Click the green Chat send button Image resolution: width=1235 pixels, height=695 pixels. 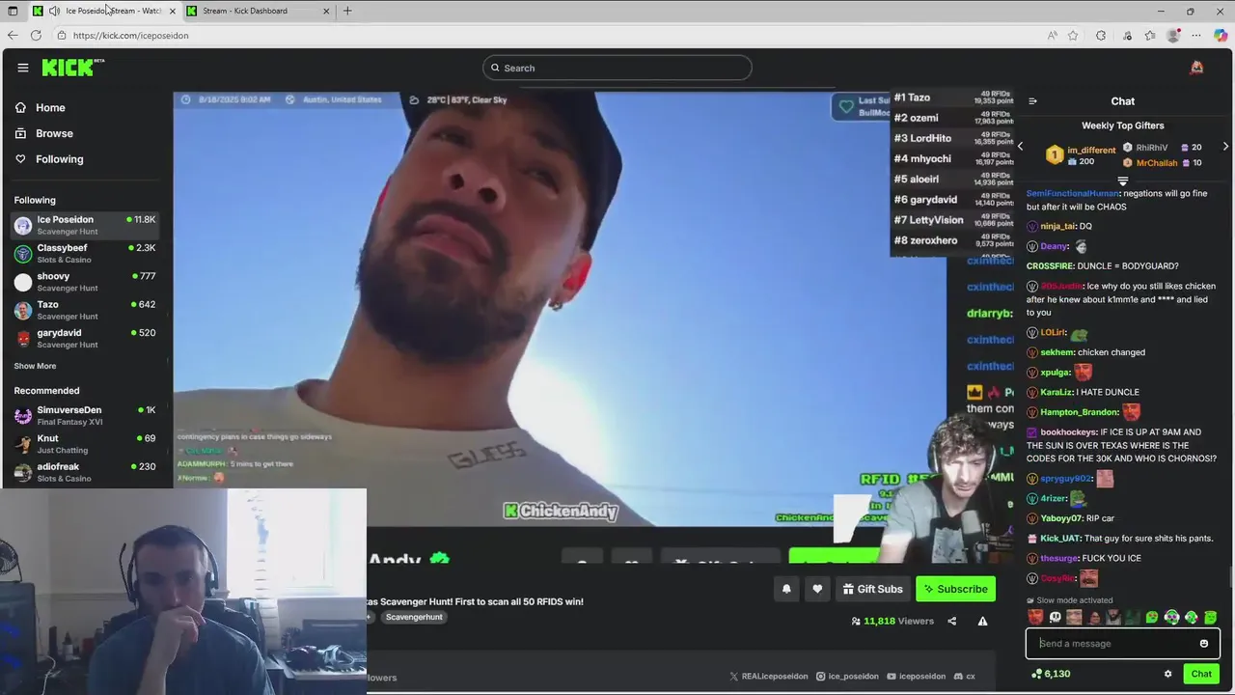1201,674
